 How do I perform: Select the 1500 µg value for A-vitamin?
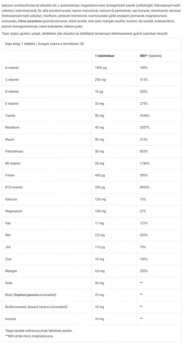point(101,68)
